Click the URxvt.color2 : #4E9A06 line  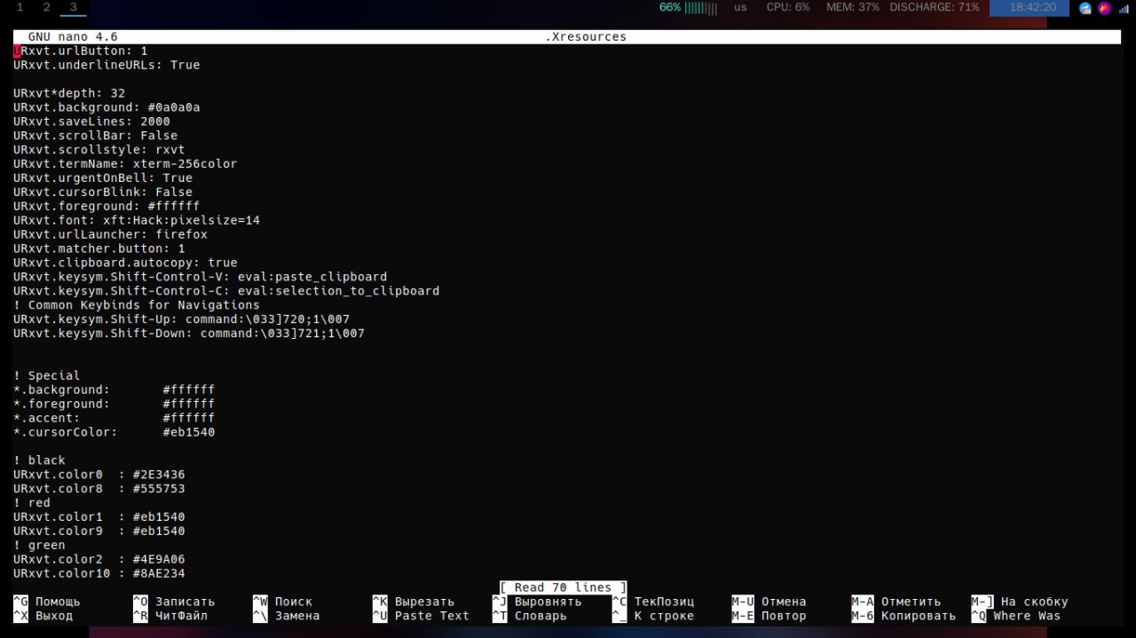[x=99, y=560]
